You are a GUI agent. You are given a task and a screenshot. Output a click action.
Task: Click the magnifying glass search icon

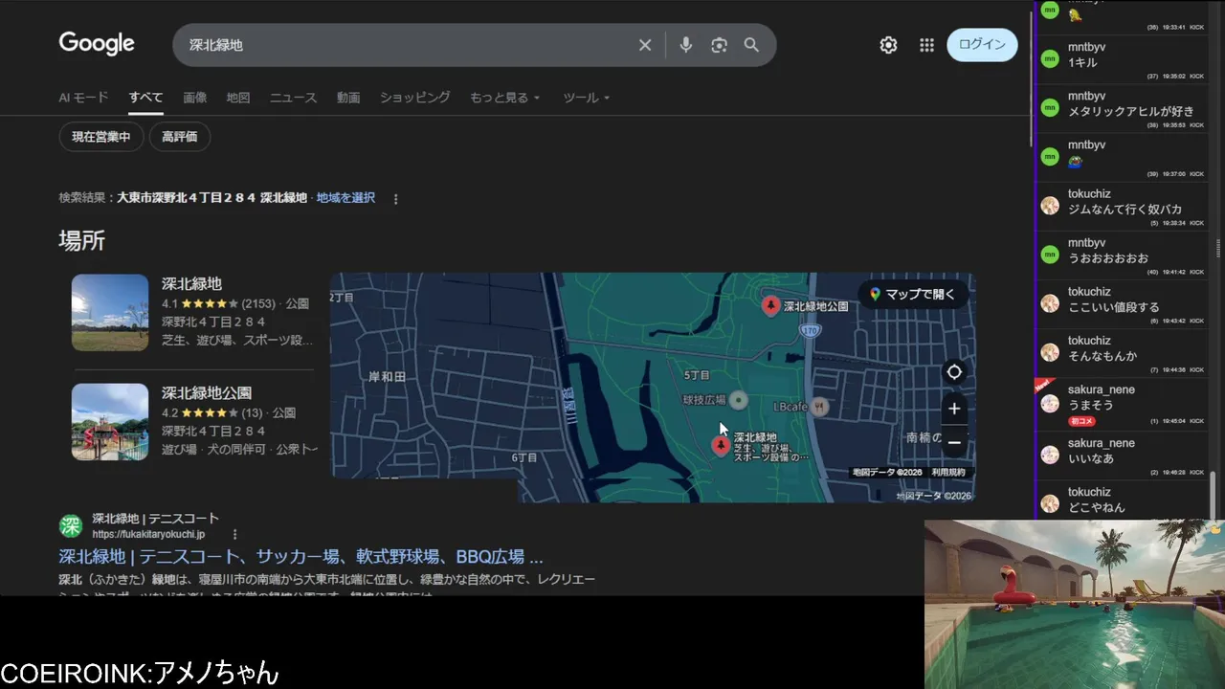coord(751,45)
